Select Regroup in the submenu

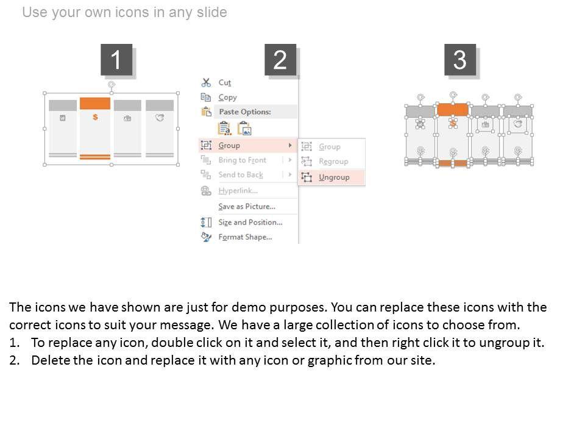tap(333, 162)
